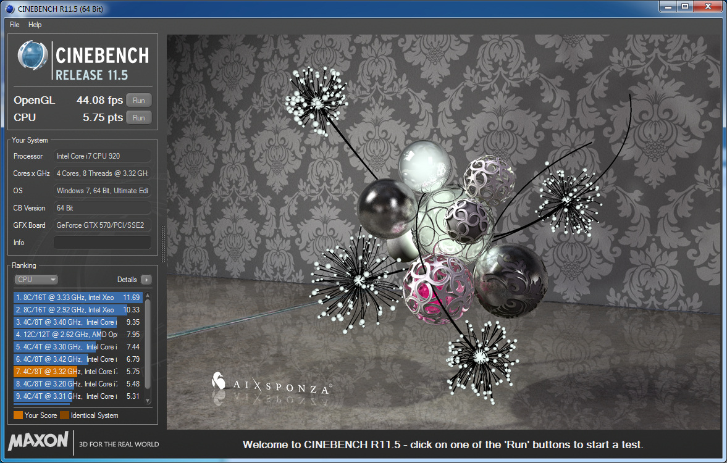Screen dimensions: 727x463
Task: Click the empty Info text field
Action: (102, 243)
